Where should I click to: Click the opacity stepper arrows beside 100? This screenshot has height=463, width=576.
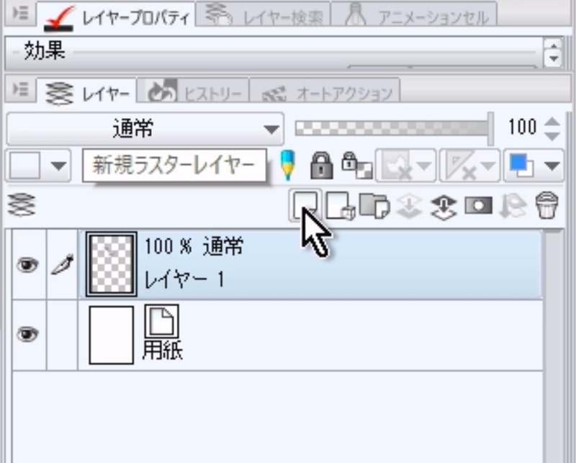(x=552, y=129)
